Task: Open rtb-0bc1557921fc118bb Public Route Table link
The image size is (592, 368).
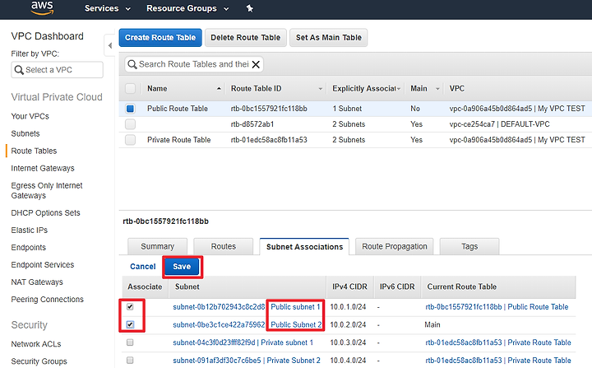Action: pyautogui.click(x=497, y=307)
